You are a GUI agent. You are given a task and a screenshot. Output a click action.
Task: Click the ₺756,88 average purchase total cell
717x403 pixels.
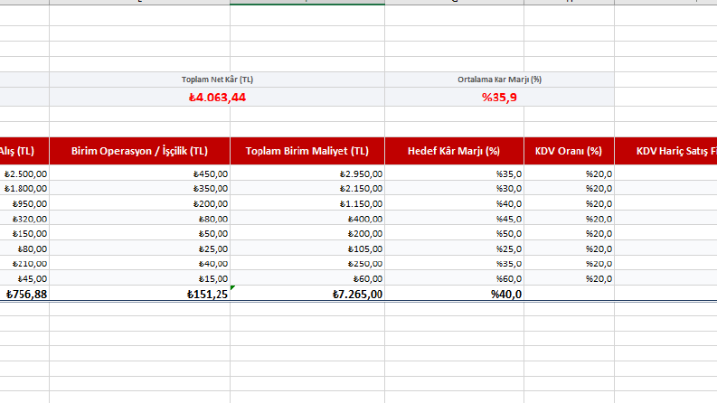[24, 294]
